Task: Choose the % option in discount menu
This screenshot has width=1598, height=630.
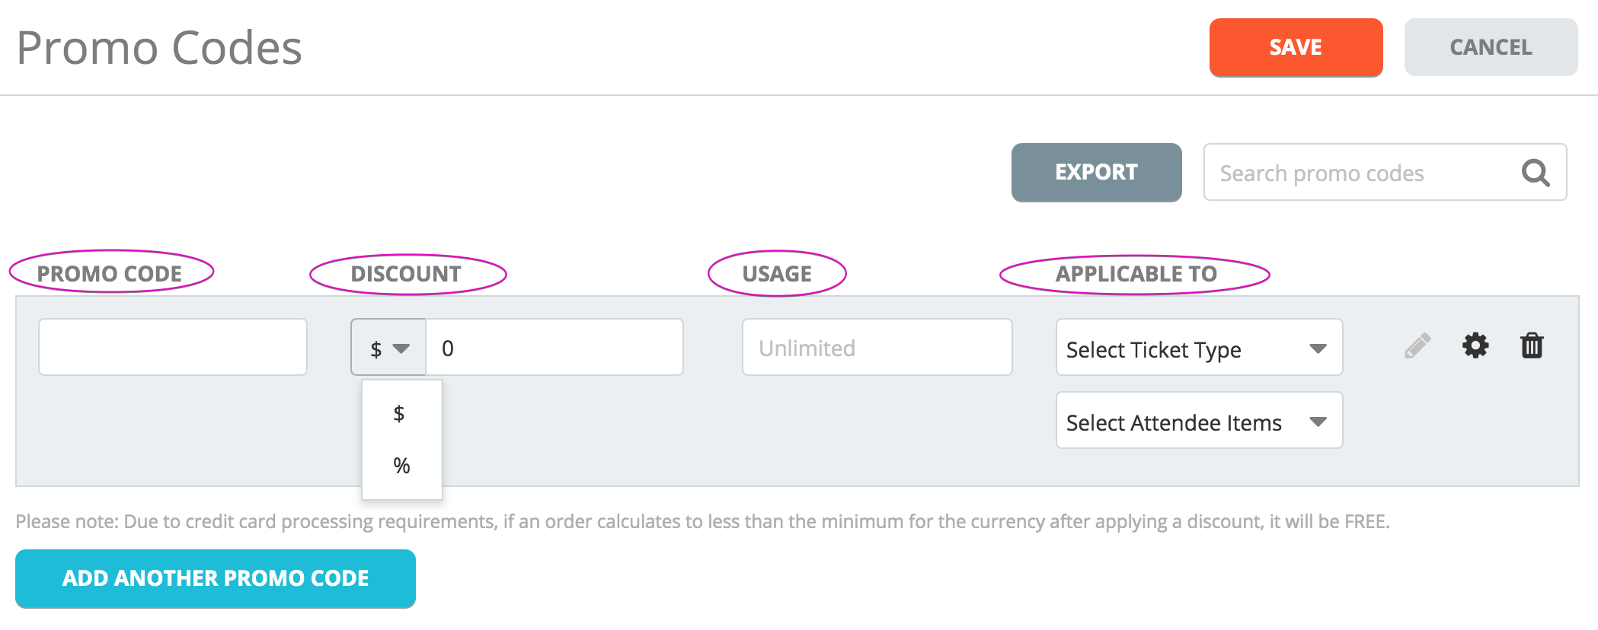Action: 401,465
